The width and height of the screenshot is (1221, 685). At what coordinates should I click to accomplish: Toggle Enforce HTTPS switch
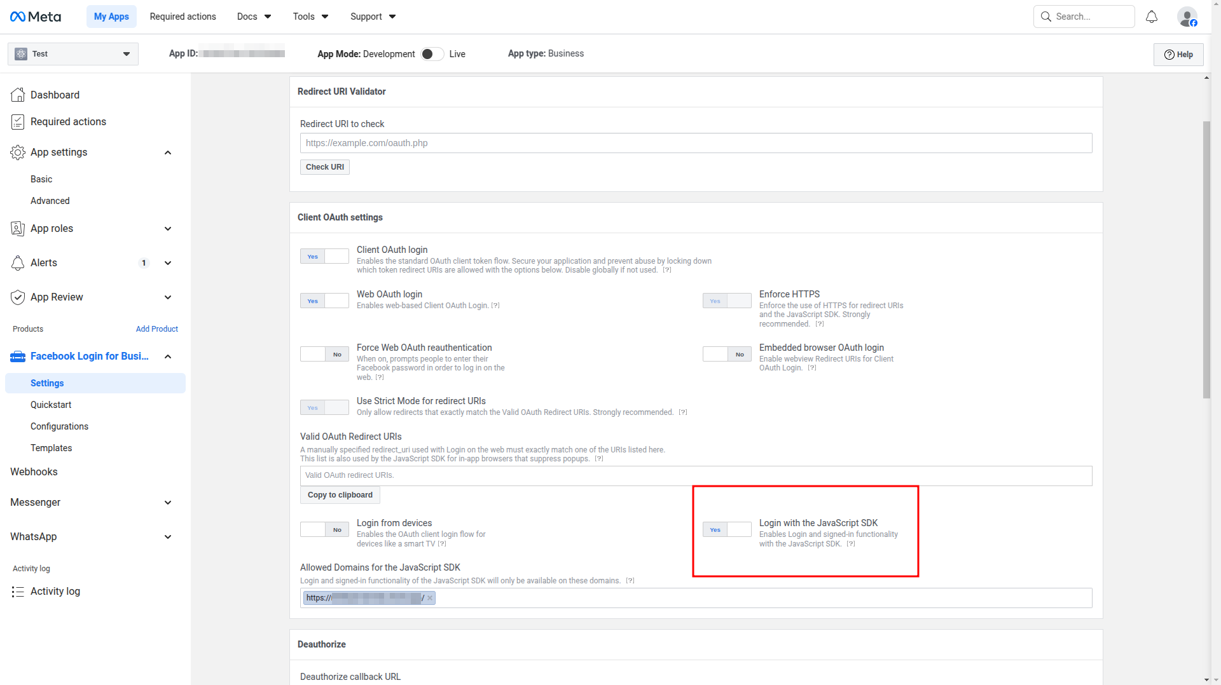coord(727,301)
